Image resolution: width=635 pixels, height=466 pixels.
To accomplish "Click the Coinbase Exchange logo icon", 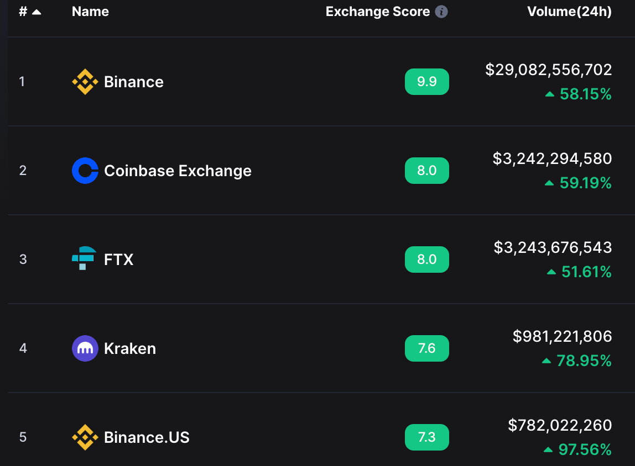I will (x=85, y=171).
